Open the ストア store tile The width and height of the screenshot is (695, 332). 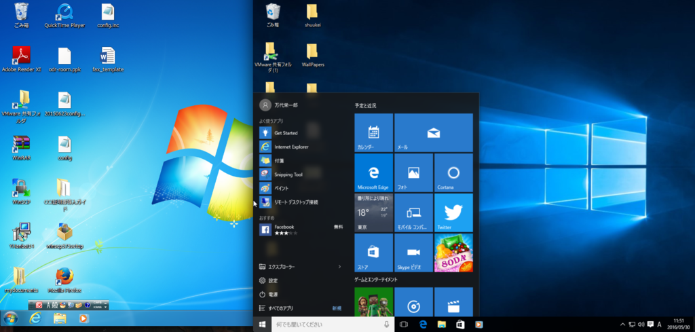pos(374,253)
